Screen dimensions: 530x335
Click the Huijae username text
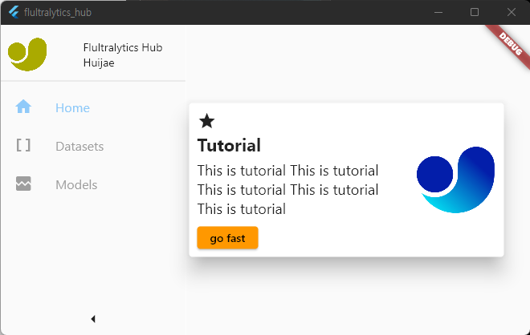pos(99,63)
